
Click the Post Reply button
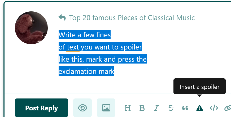click(41, 108)
